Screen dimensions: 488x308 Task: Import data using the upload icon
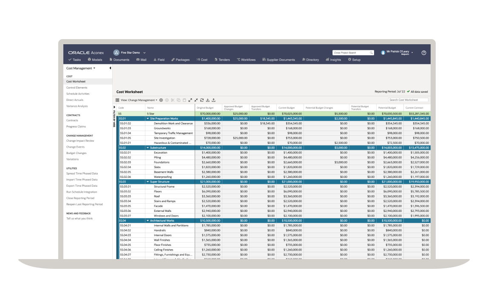tap(213, 100)
